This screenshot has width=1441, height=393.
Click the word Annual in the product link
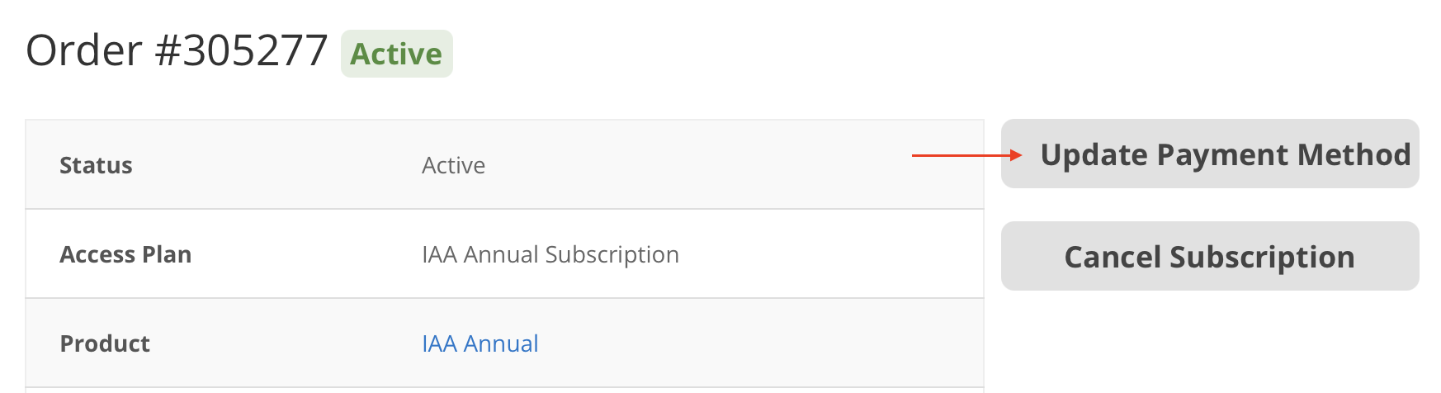coord(501,343)
